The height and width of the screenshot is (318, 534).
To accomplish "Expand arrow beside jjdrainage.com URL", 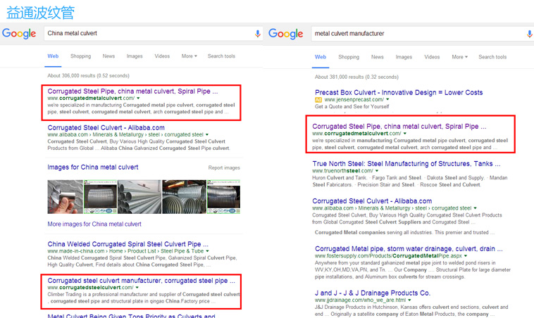I will point(409,300).
